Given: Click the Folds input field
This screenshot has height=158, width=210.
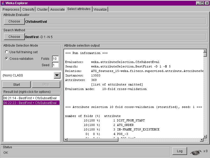Looking at the screenshot, I should pyautogui.click(x=55, y=58).
